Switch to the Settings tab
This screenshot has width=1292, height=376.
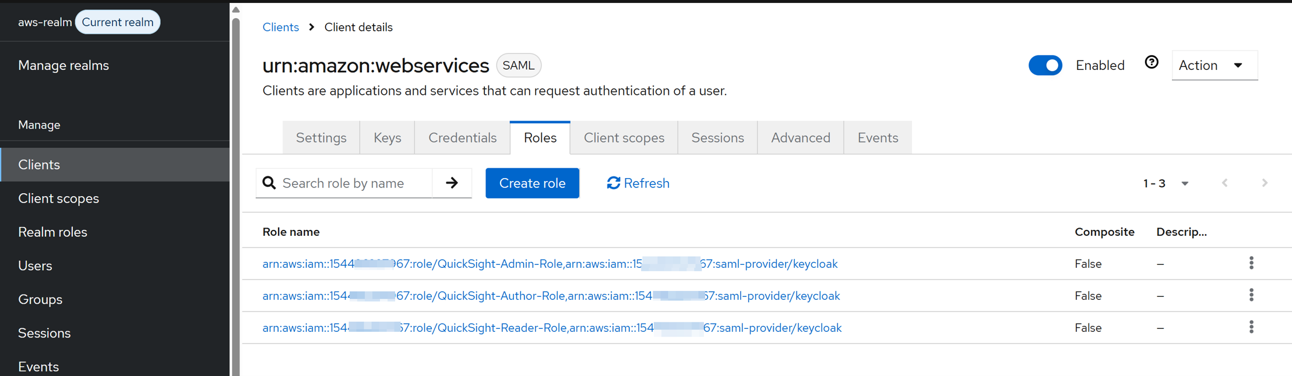coord(321,138)
